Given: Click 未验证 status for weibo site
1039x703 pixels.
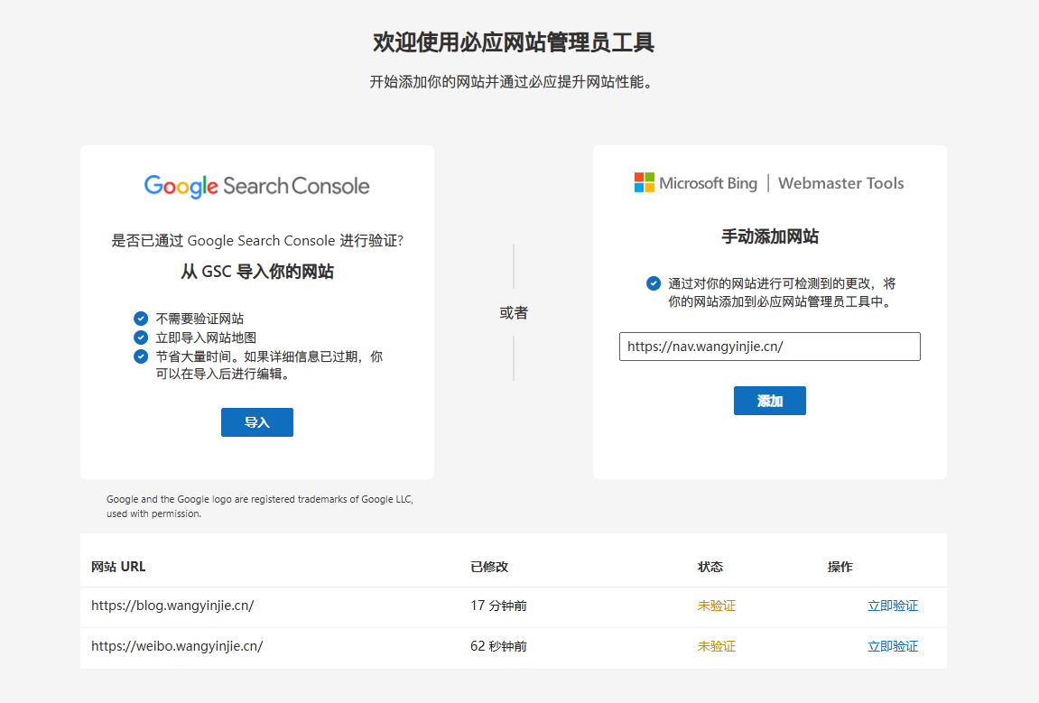Looking at the screenshot, I should pos(716,647).
